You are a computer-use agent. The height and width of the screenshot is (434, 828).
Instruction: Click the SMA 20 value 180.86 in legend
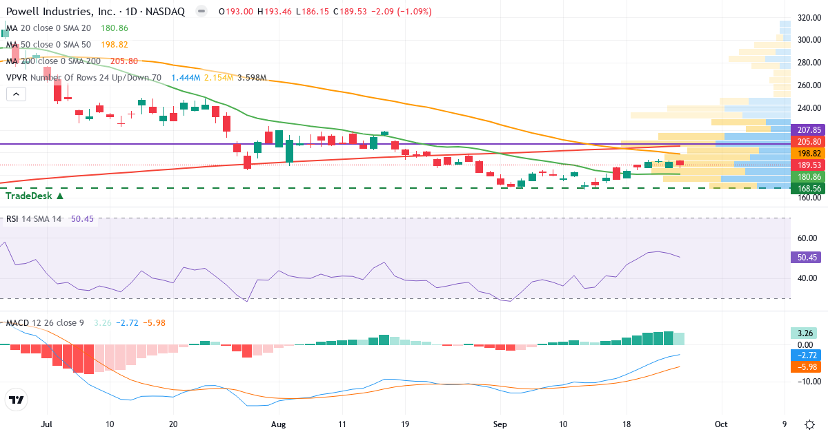pyautogui.click(x=115, y=28)
